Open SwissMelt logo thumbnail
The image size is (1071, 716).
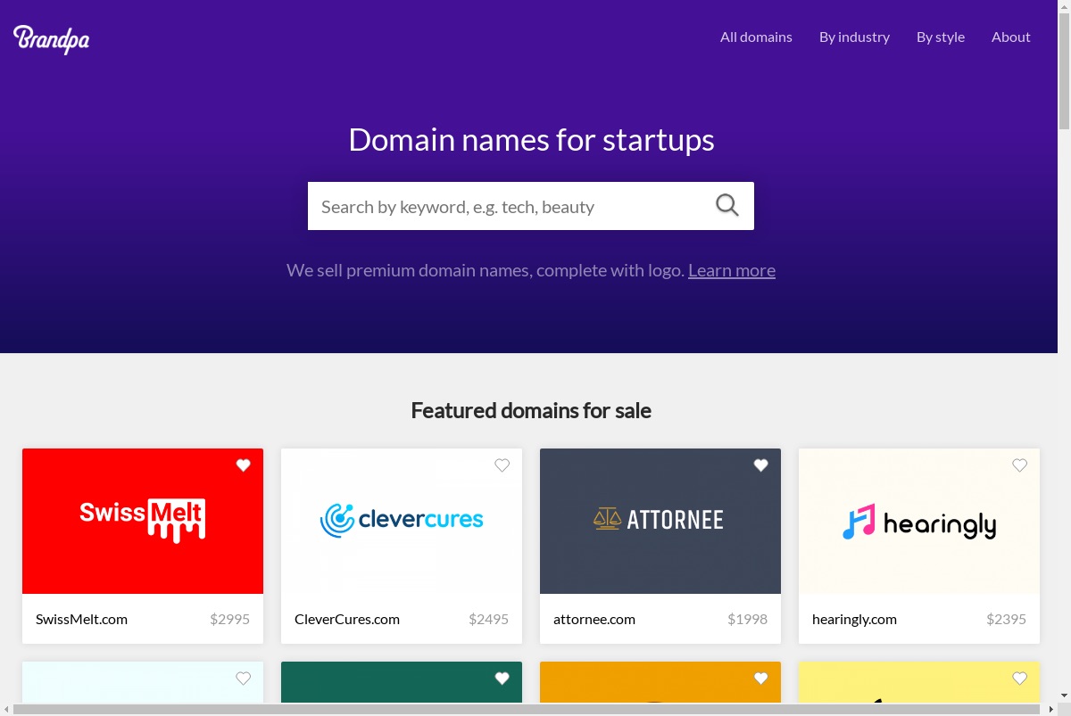tap(143, 521)
